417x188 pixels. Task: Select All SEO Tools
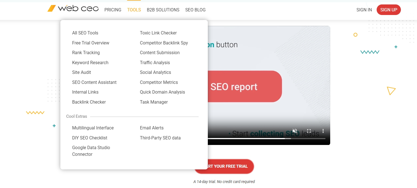[x=85, y=33]
